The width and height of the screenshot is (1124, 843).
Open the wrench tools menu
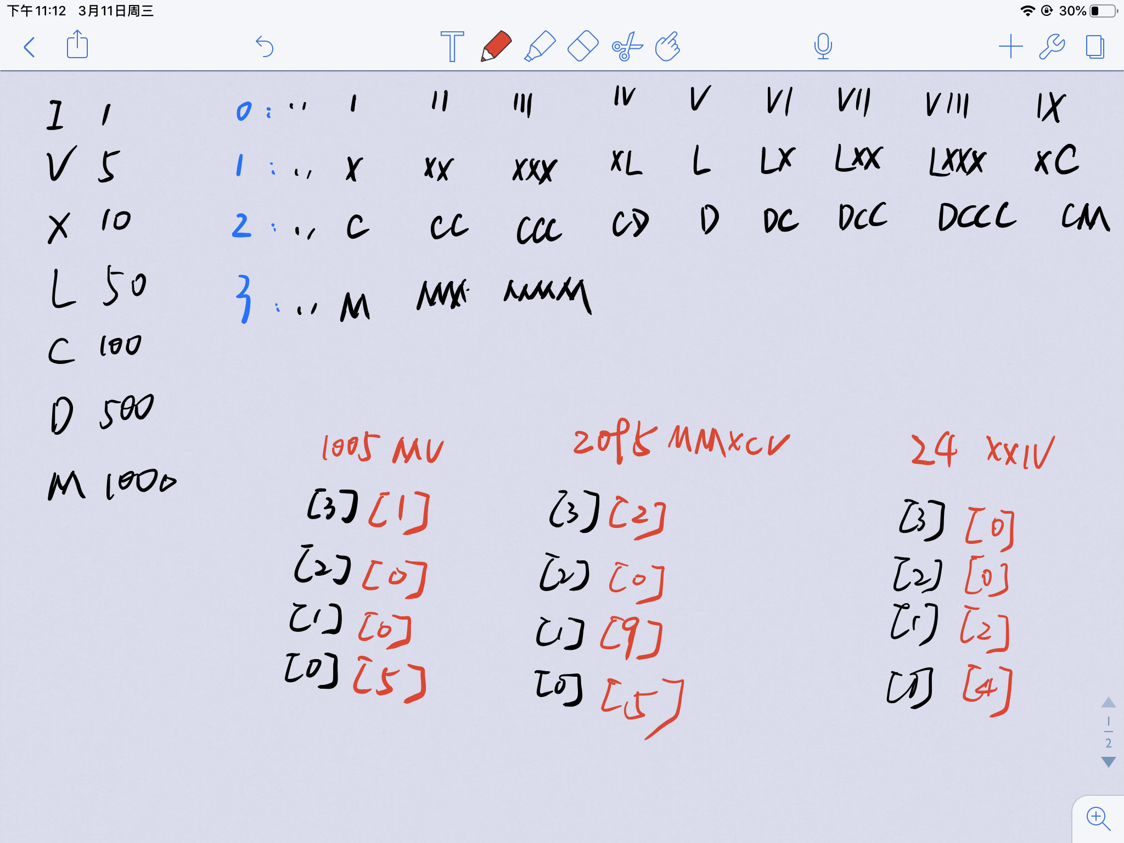tap(1053, 47)
